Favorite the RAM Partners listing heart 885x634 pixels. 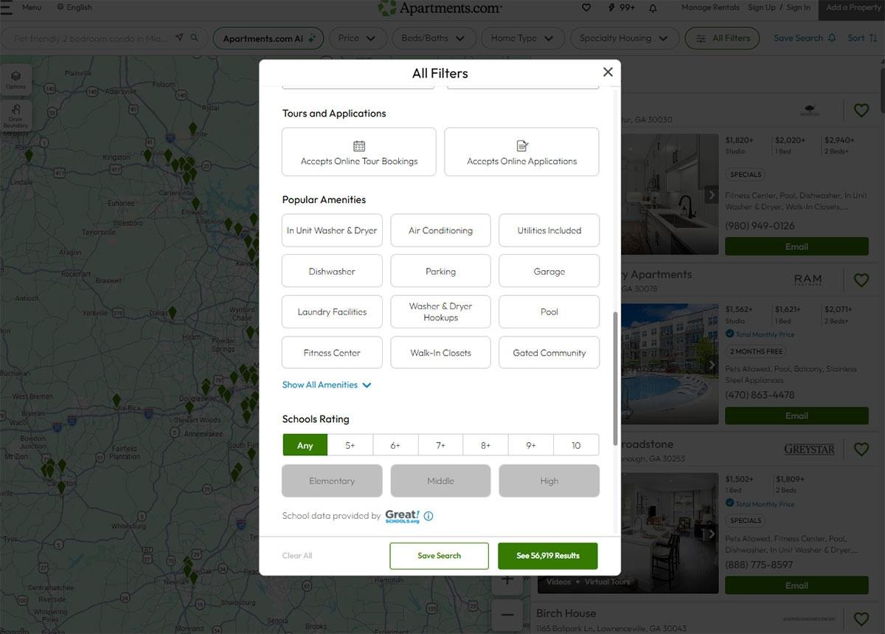coord(861,280)
